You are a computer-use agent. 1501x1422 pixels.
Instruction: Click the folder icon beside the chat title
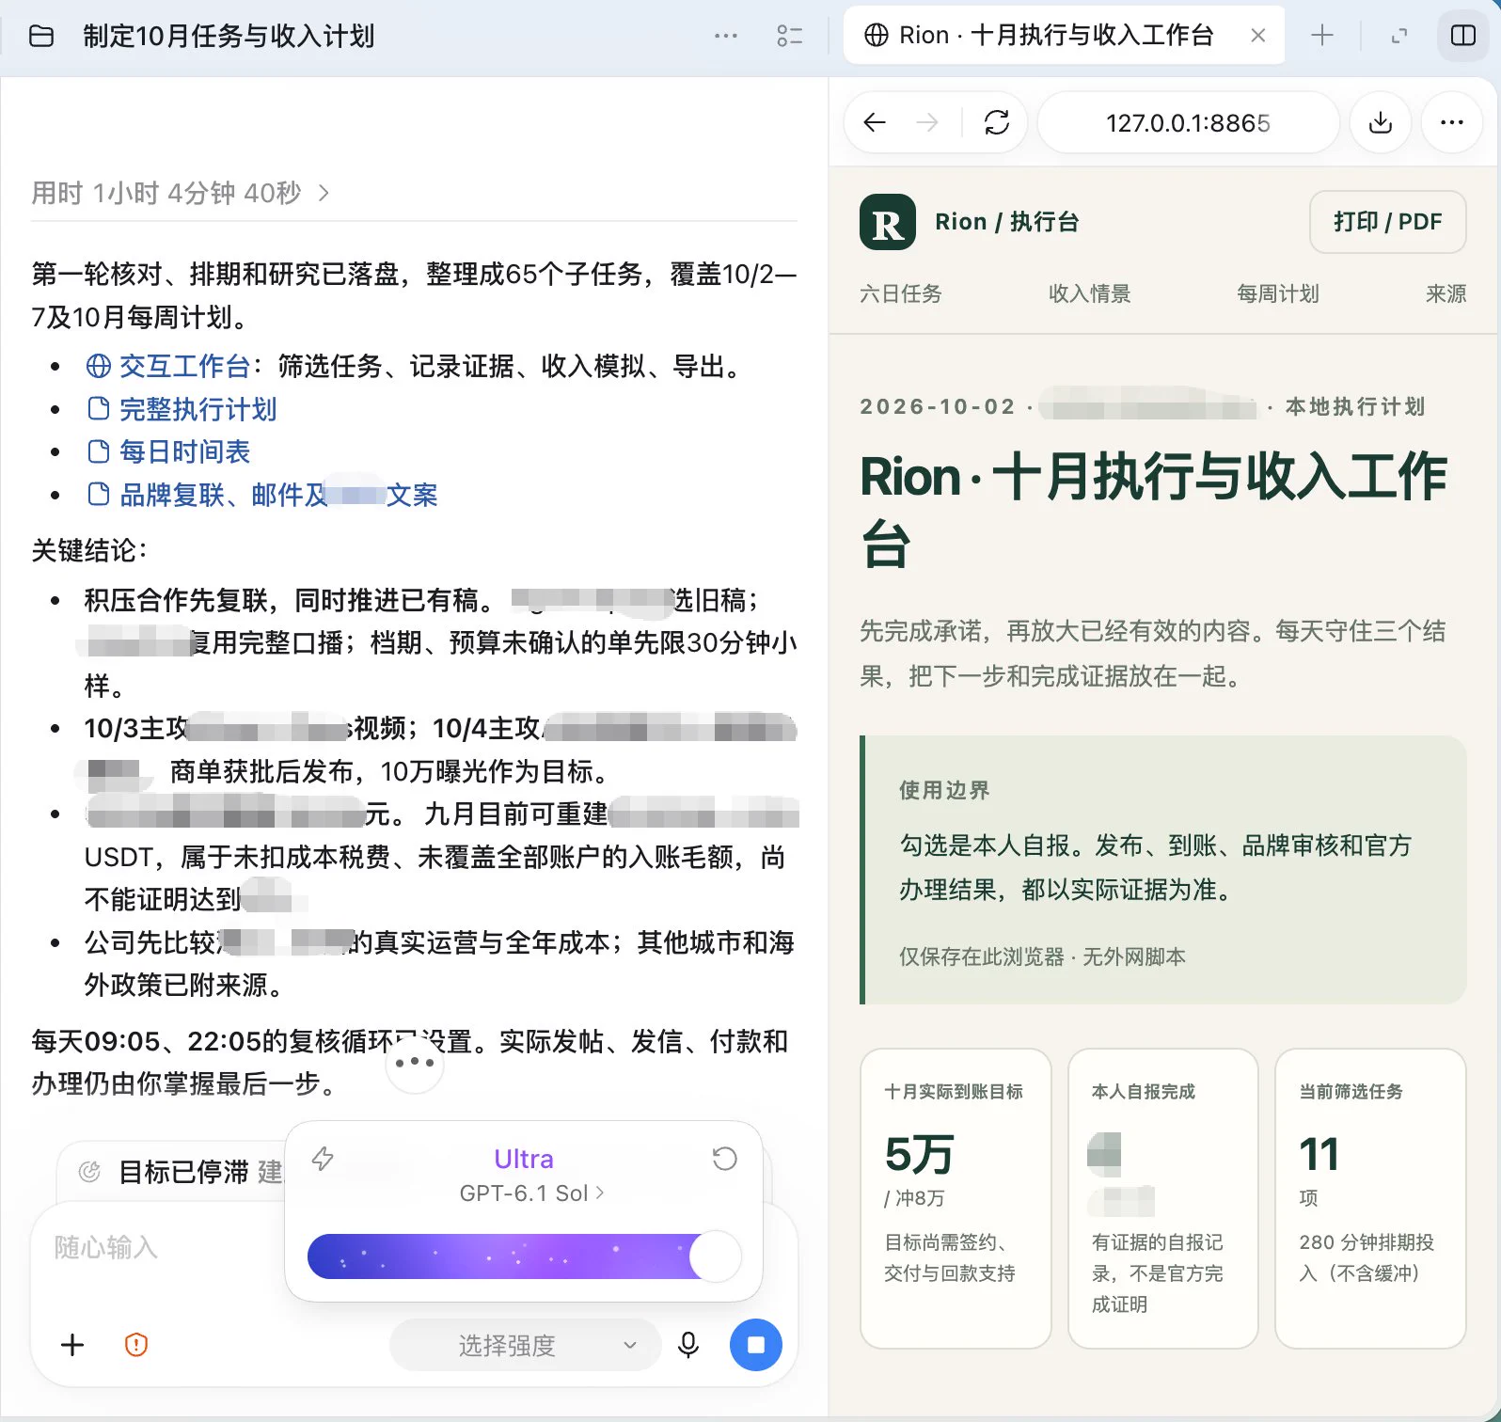tap(41, 36)
